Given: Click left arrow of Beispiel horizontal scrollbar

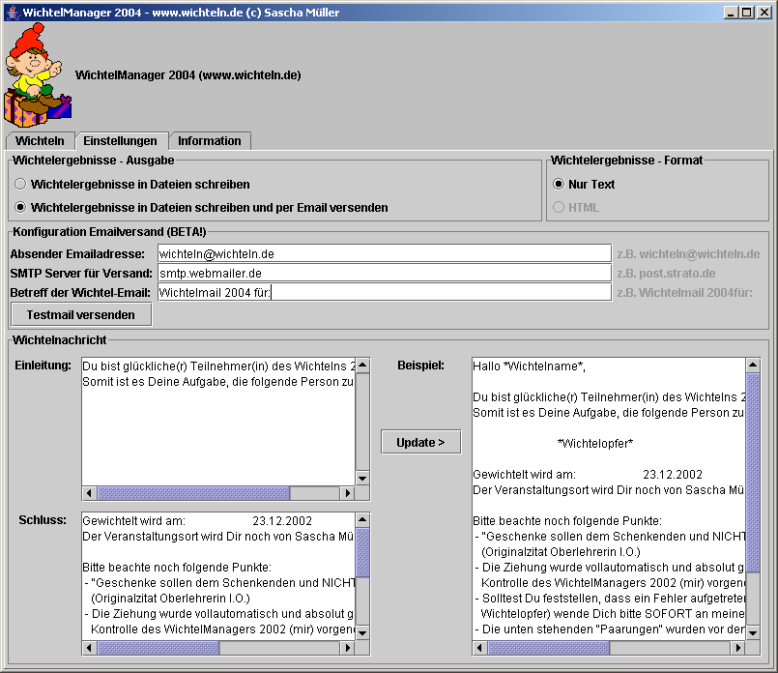Looking at the screenshot, I should coord(479,648).
